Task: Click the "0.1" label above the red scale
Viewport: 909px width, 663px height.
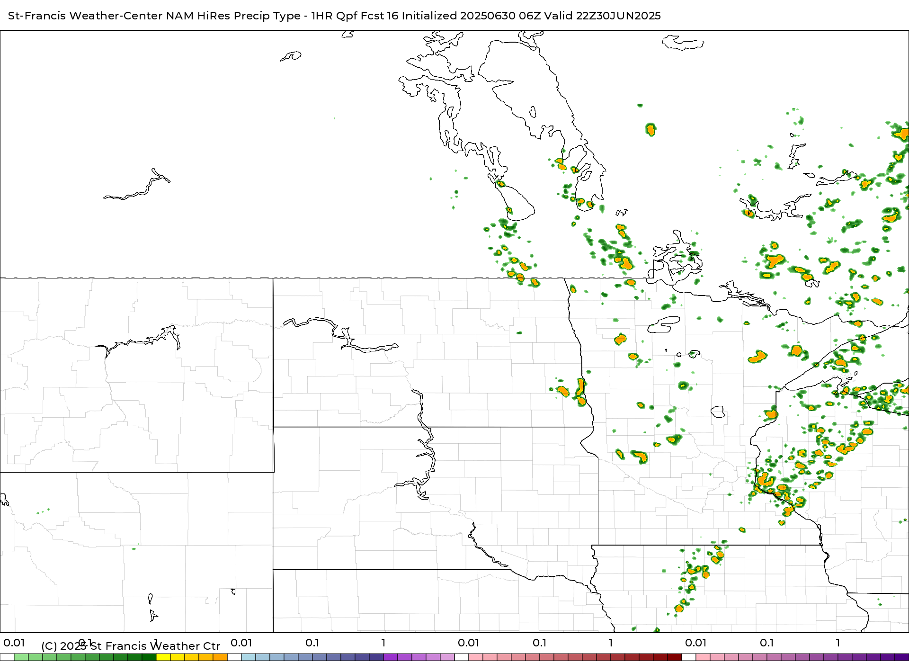Action: pos(540,643)
